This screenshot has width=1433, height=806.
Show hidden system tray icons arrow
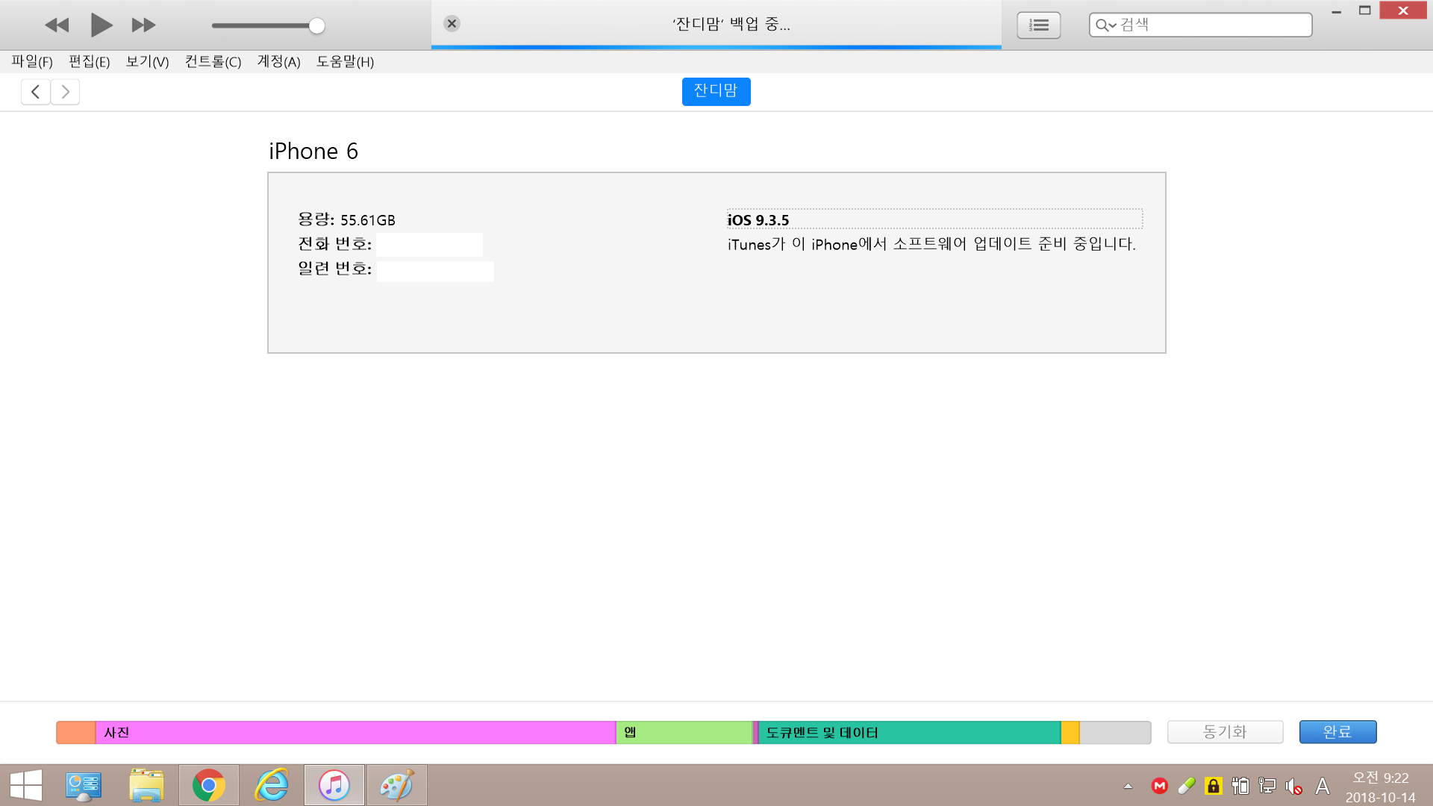point(1128,786)
